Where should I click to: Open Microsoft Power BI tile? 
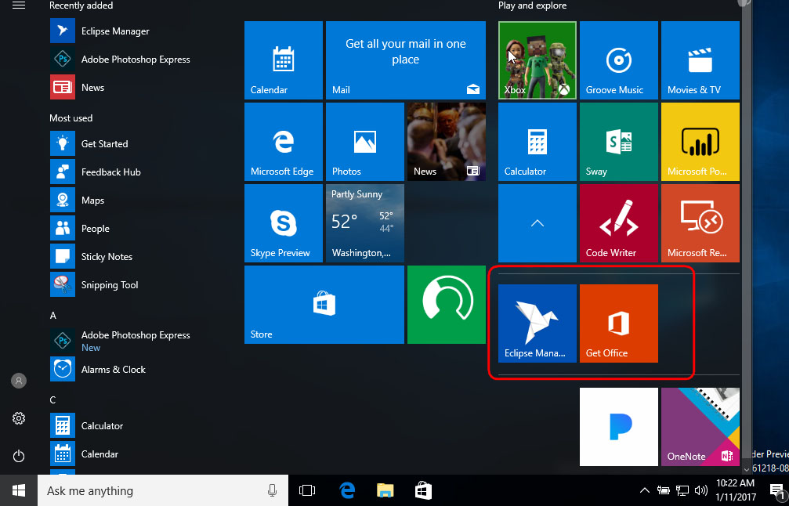point(700,141)
